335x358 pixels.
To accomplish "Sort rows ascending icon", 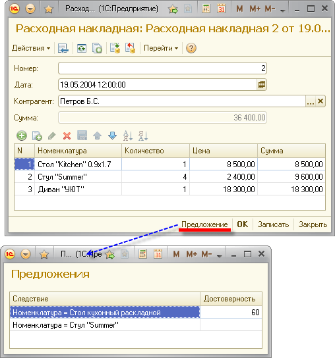I will pyautogui.click(x=128, y=136).
